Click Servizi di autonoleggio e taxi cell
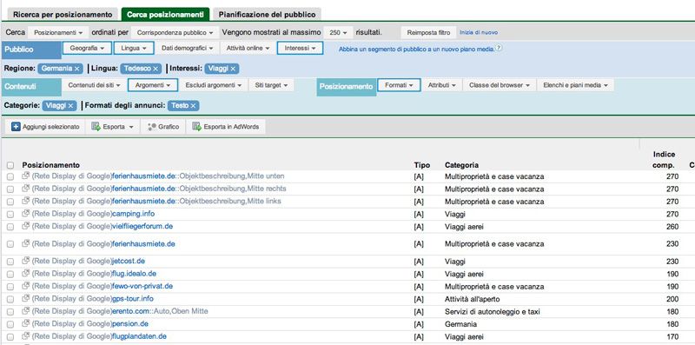Image resolution: width=695 pixels, height=345 pixels. [x=493, y=312]
